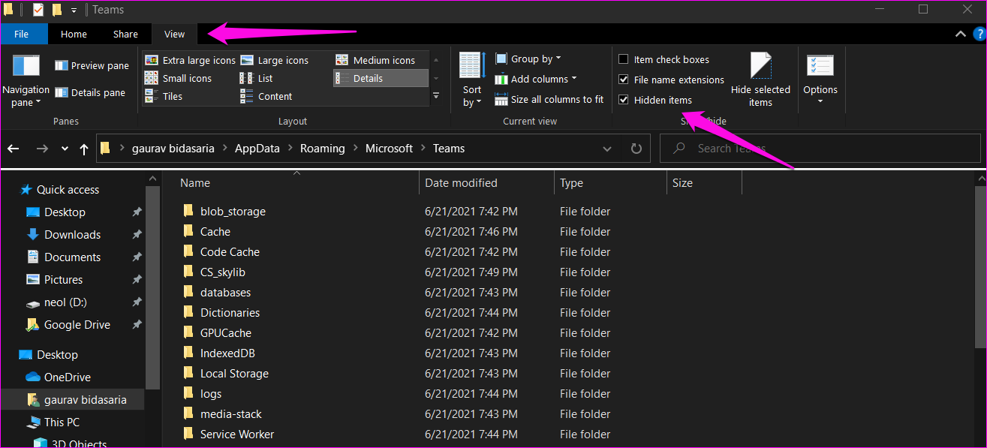
Task: Expand the layout gallery more arrow
Action: click(x=436, y=96)
